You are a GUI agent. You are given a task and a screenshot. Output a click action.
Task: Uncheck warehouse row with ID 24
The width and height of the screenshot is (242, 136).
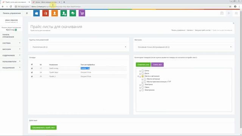(32, 72)
